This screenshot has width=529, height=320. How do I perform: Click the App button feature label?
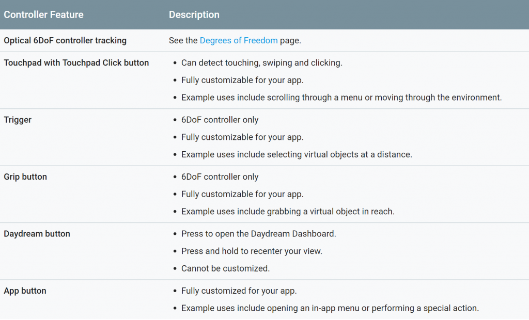coord(25,291)
